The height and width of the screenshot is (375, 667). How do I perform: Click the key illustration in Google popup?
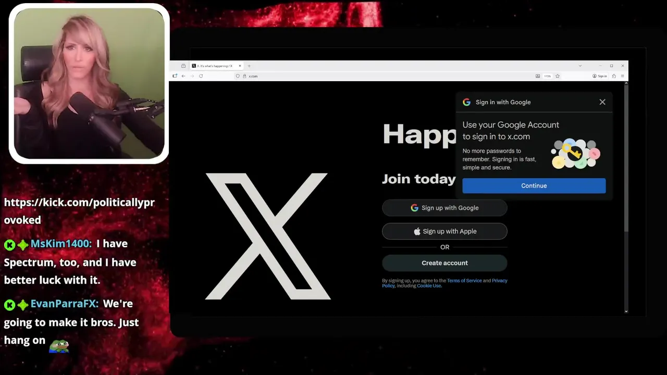[576, 154]
